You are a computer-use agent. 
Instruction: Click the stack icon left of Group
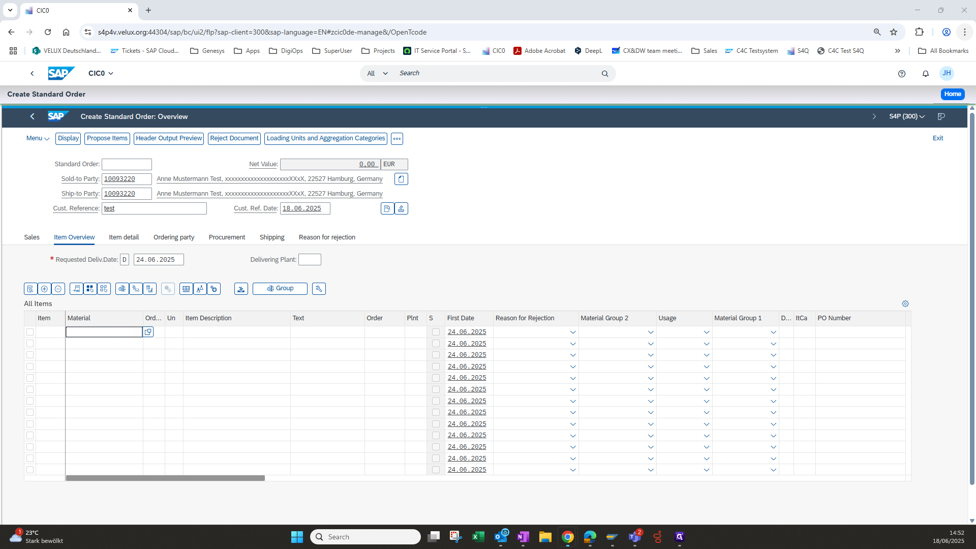click(x=241, y=289)
